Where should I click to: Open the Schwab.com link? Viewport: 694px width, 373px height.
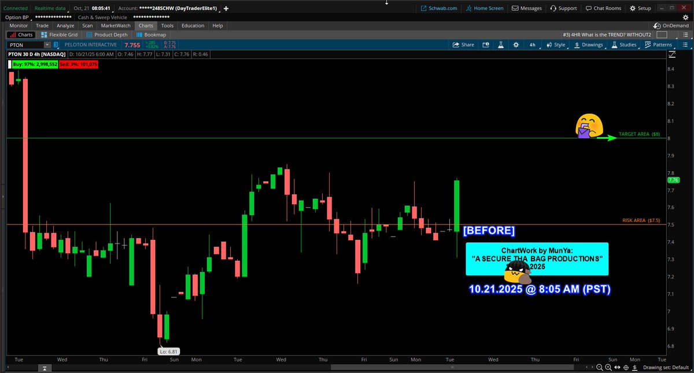click(438, 8)
